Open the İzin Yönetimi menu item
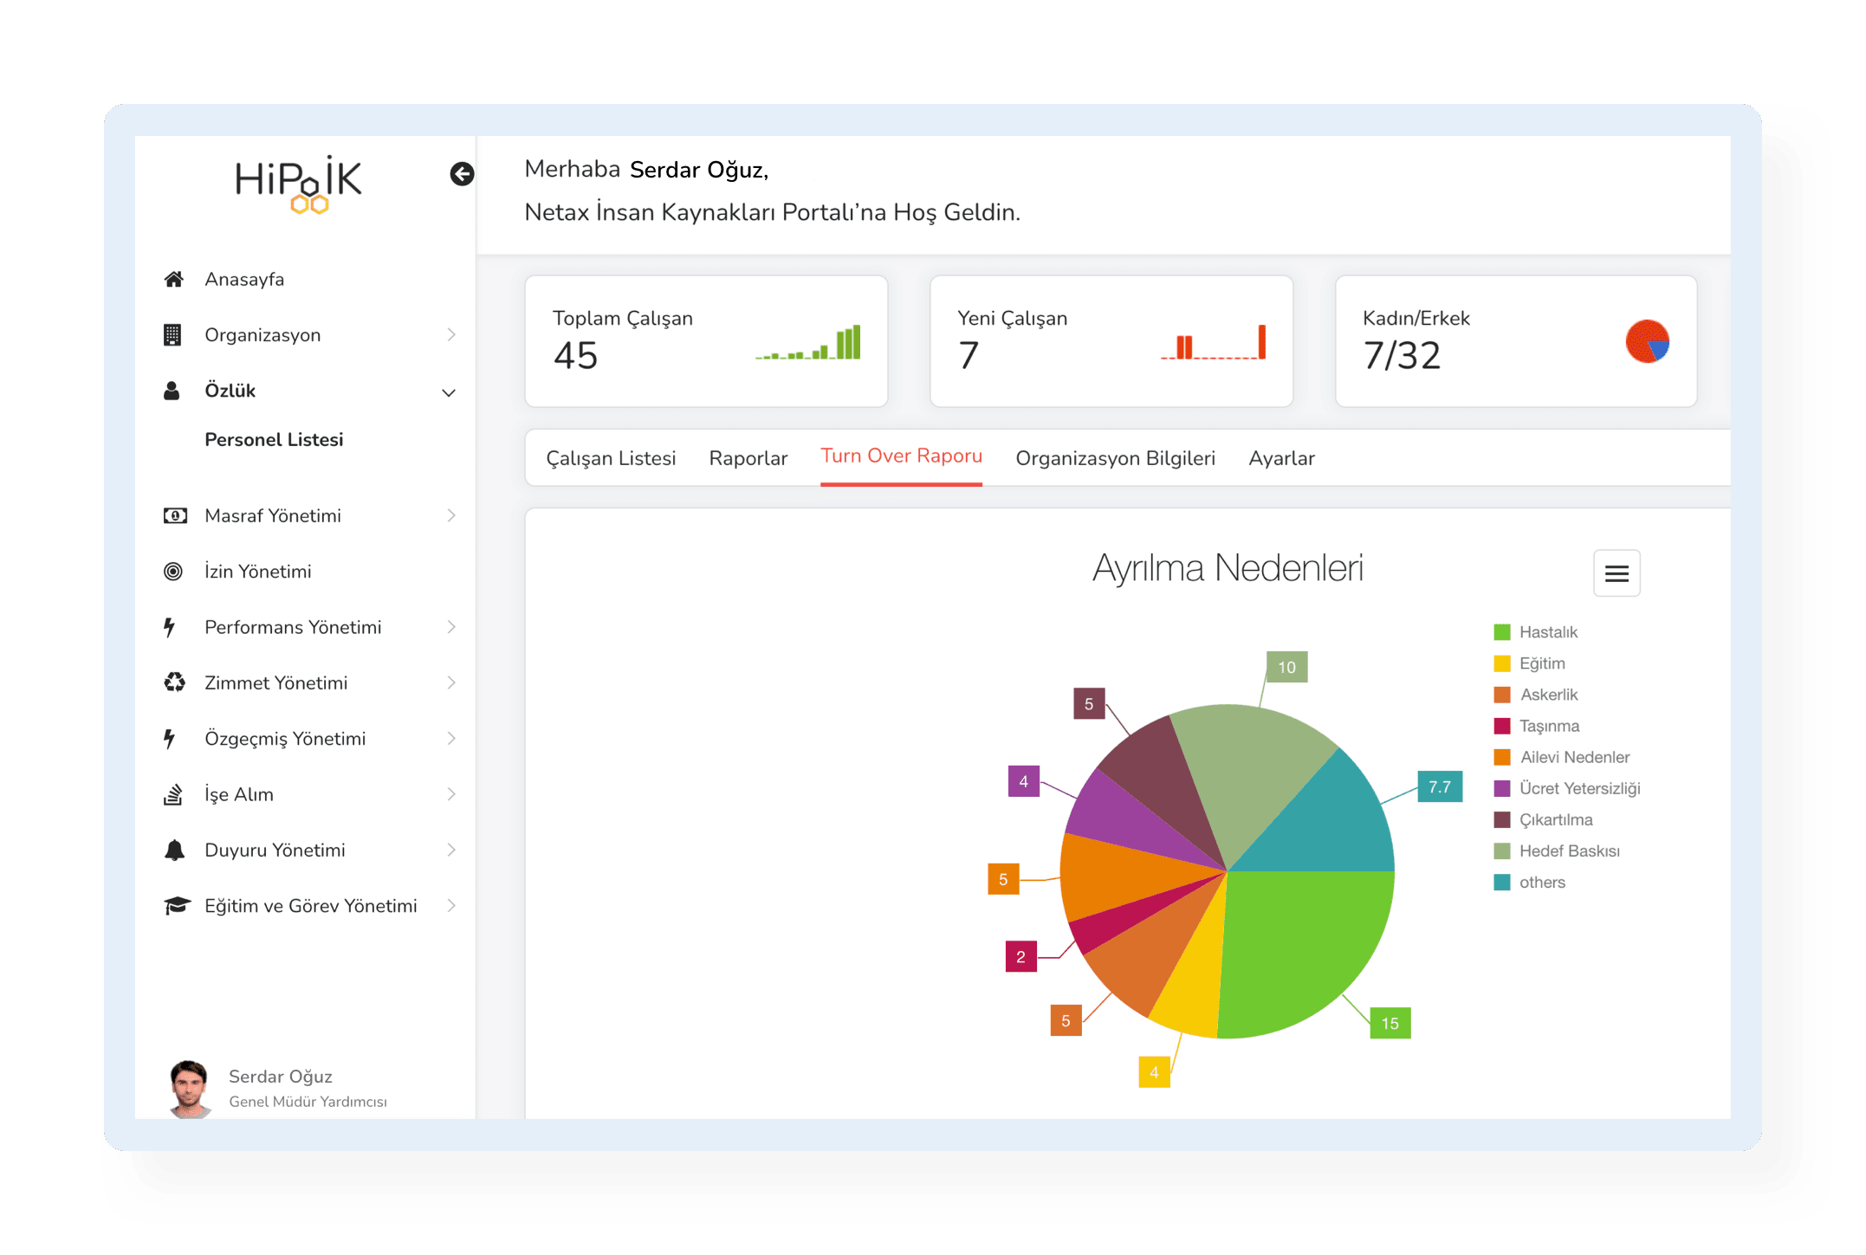Screen dimensions: 1866x1255 pos(258,572)
